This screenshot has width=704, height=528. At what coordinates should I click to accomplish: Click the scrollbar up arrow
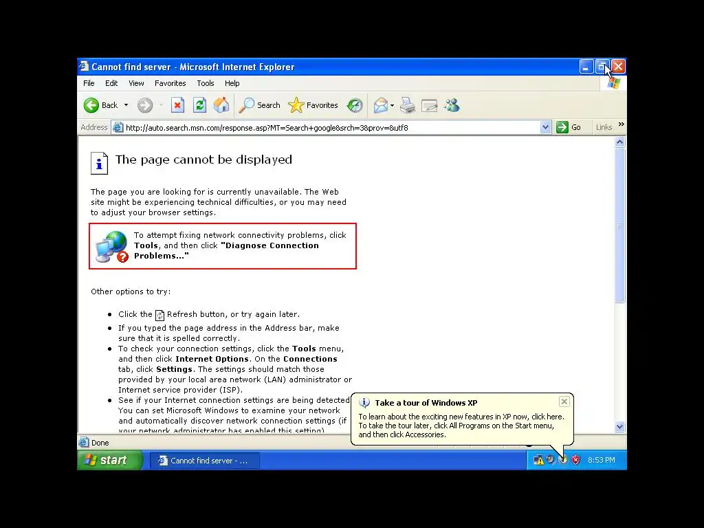click(620, 142)
